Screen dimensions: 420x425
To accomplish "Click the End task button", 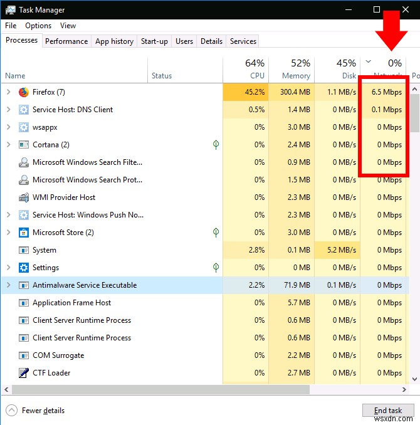I will 388,411.
